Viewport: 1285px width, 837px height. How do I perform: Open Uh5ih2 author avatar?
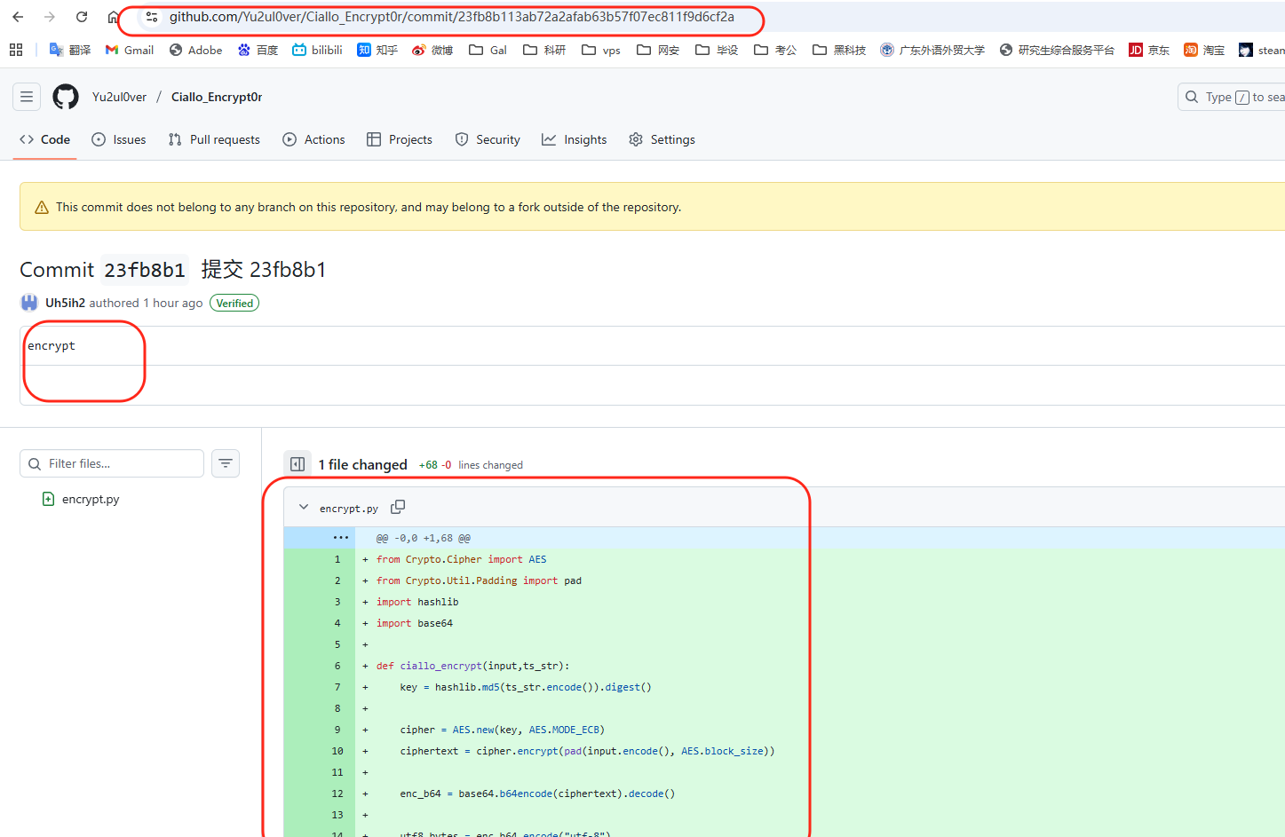[x=29, y=303]
